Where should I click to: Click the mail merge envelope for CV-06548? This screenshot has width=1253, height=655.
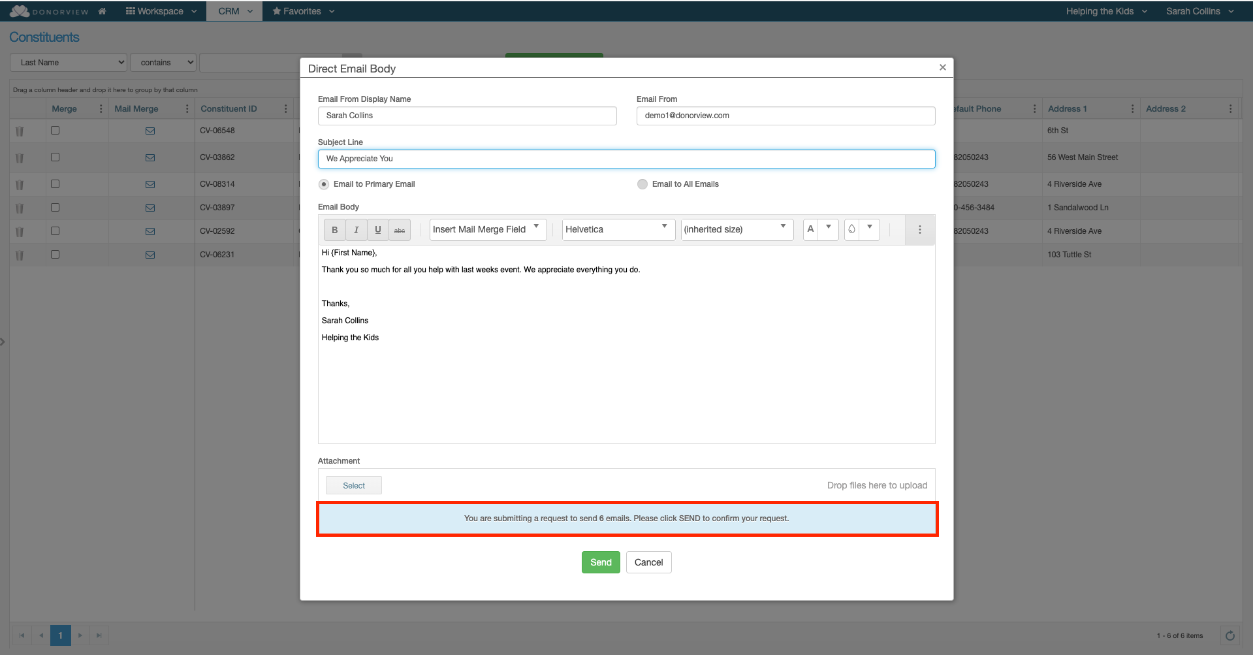(x=150, y=131)
